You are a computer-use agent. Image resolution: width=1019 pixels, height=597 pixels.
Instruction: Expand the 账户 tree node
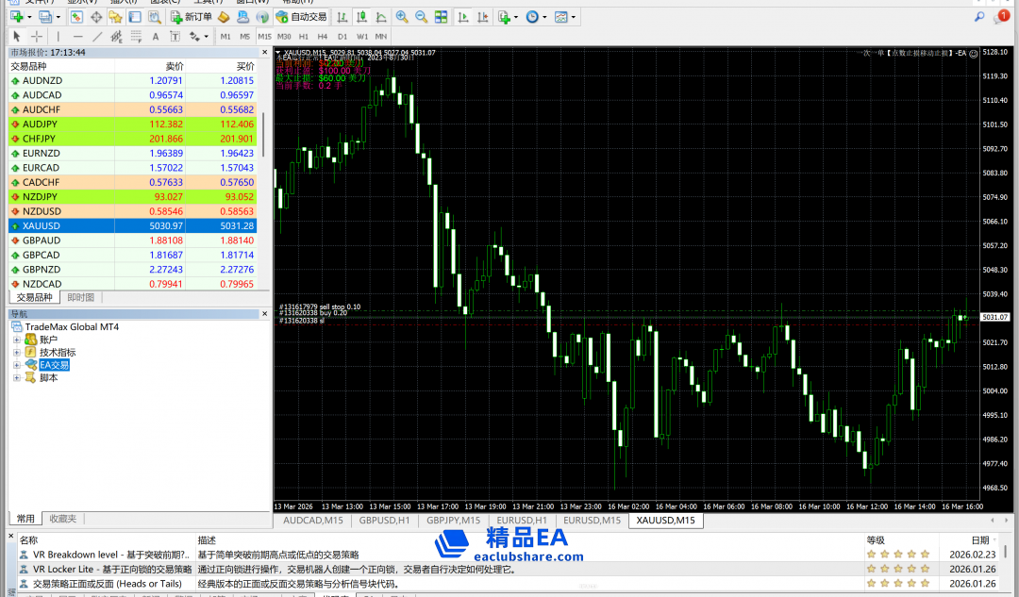[16, 340]
